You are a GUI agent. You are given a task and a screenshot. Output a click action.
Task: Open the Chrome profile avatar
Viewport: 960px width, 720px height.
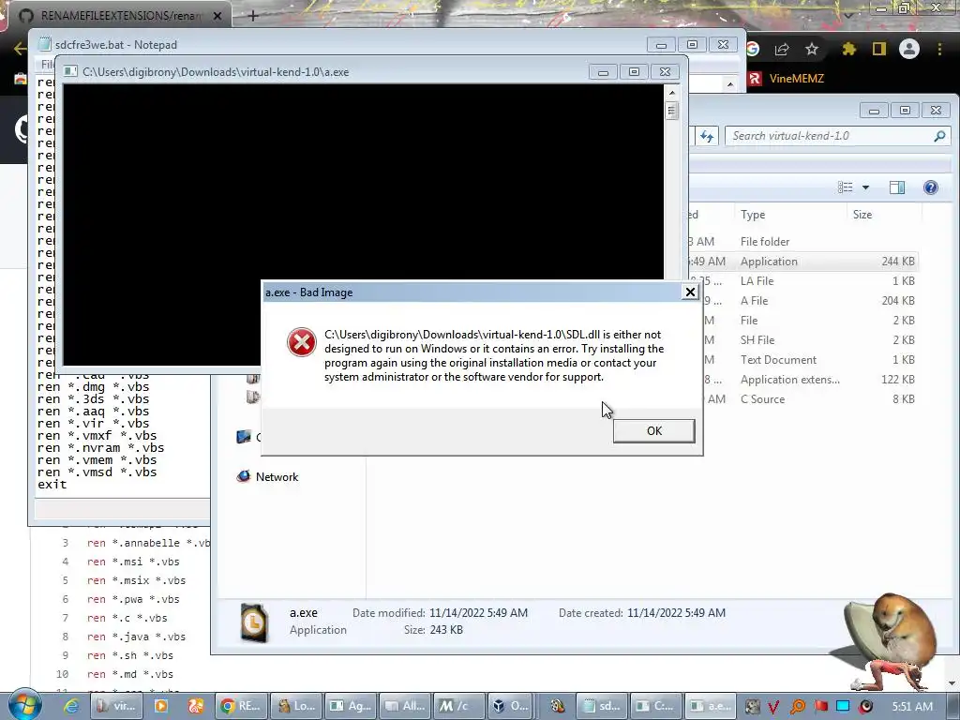[909, 49]
